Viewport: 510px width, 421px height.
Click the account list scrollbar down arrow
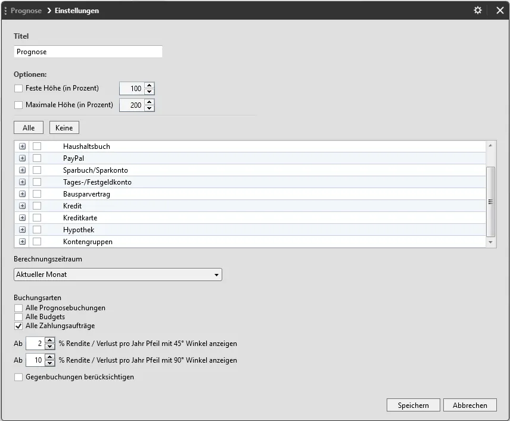coord(491,242)
